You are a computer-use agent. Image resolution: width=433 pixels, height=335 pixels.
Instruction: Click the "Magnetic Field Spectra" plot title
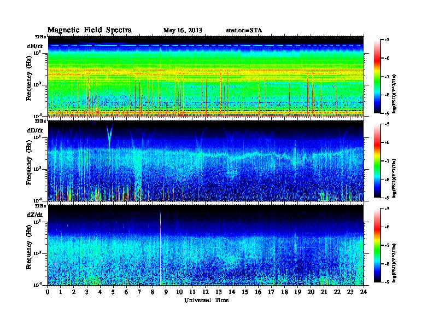click(x=90, y=30)
